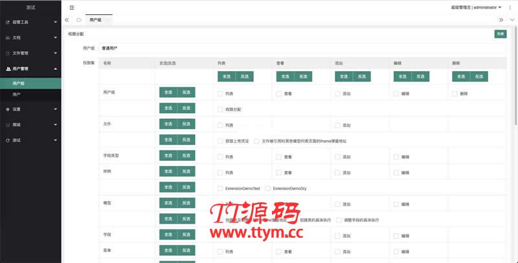
Task: Expand the 商城 menu arrow
Action: 56,125
